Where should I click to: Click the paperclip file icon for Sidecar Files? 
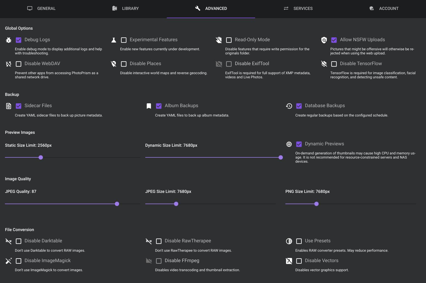tap(9, 106)
